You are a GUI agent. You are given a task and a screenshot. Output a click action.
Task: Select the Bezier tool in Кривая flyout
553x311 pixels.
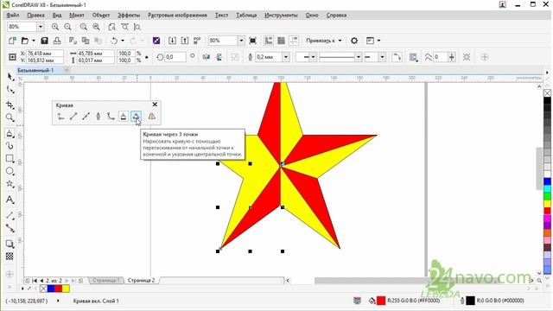tap(86, 117)
